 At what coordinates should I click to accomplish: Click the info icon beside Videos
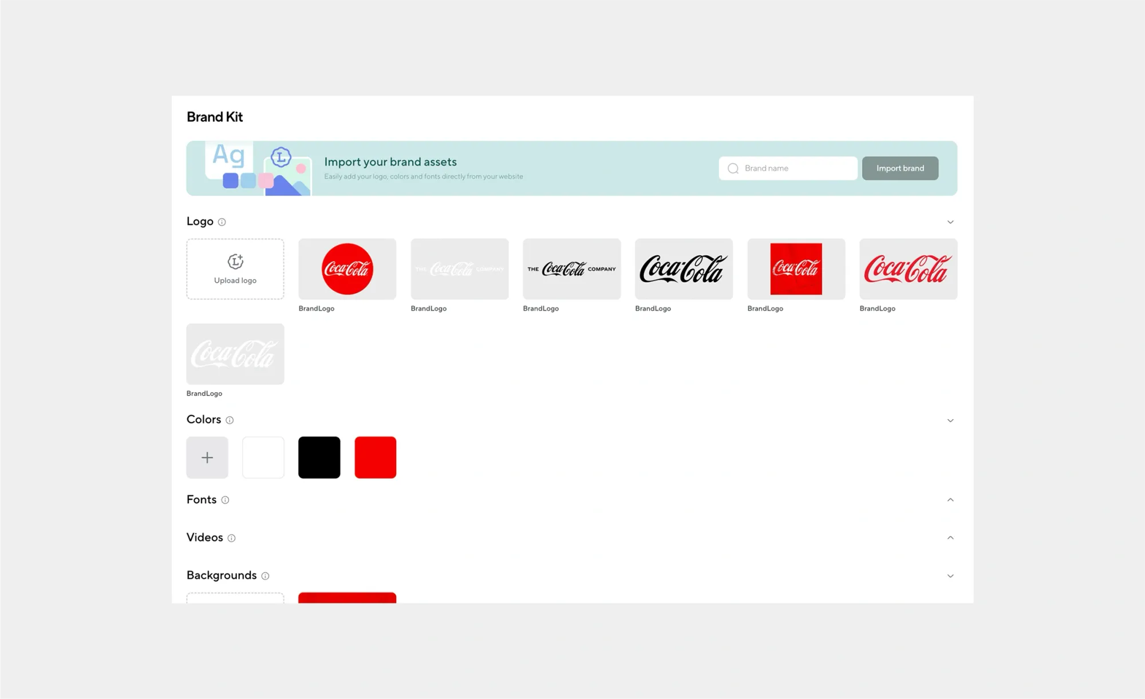231,538
